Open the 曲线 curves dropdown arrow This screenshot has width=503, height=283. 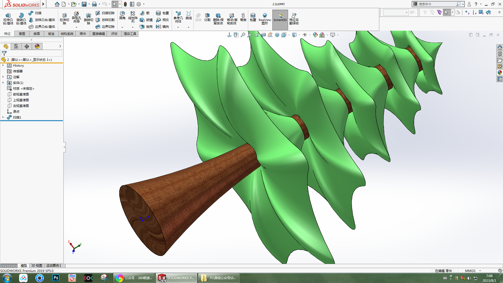188,27
